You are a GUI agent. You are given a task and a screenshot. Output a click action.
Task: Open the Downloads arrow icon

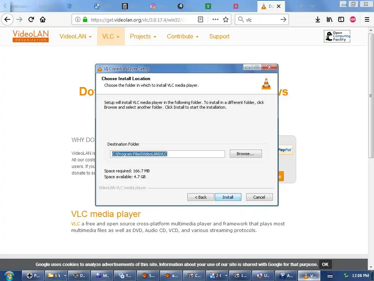click(318, 19)
